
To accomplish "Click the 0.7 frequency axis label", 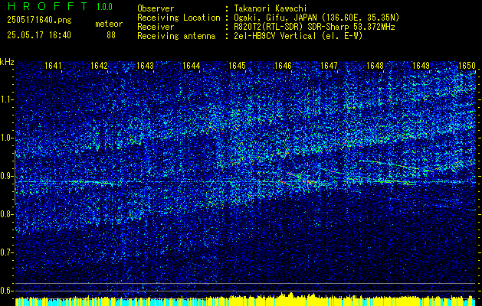I will [x=6, y=252].
